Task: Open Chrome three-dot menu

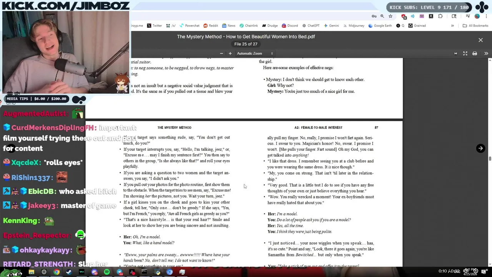Action: [x=486, y=16]
